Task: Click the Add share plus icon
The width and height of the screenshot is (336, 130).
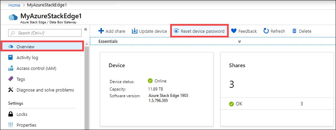Action: tap(101, 31)
